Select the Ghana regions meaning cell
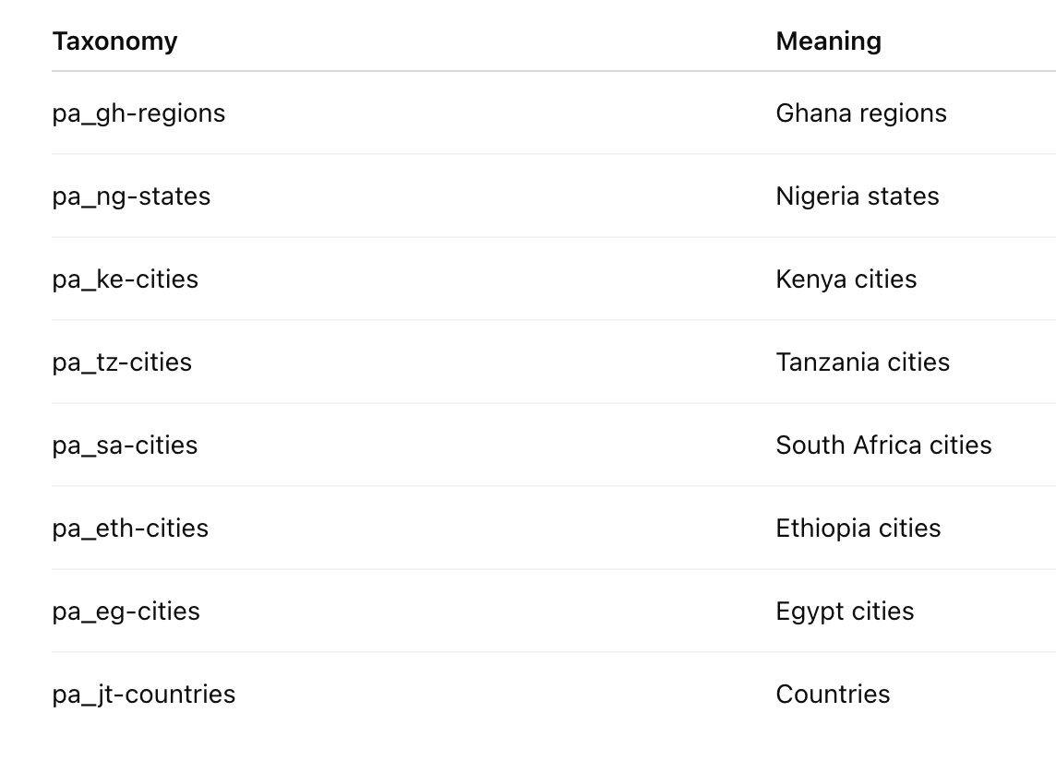 (861, 113)
